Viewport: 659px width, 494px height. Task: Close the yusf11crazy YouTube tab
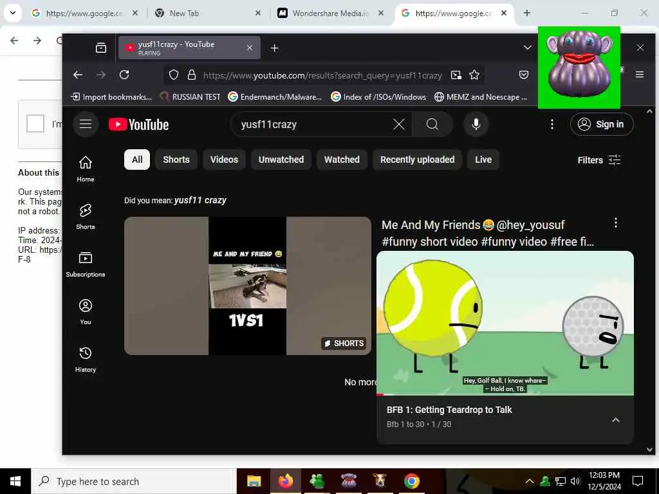tap(250, 48)
